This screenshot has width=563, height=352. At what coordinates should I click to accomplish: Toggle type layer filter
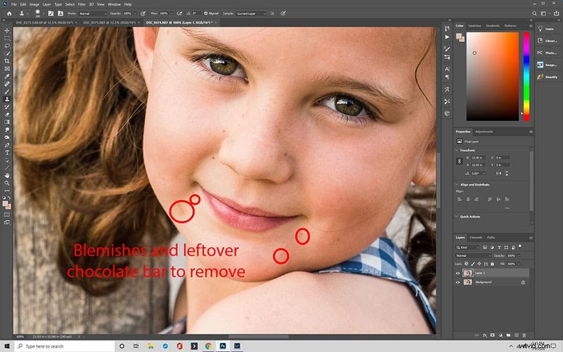pos(499,248)
